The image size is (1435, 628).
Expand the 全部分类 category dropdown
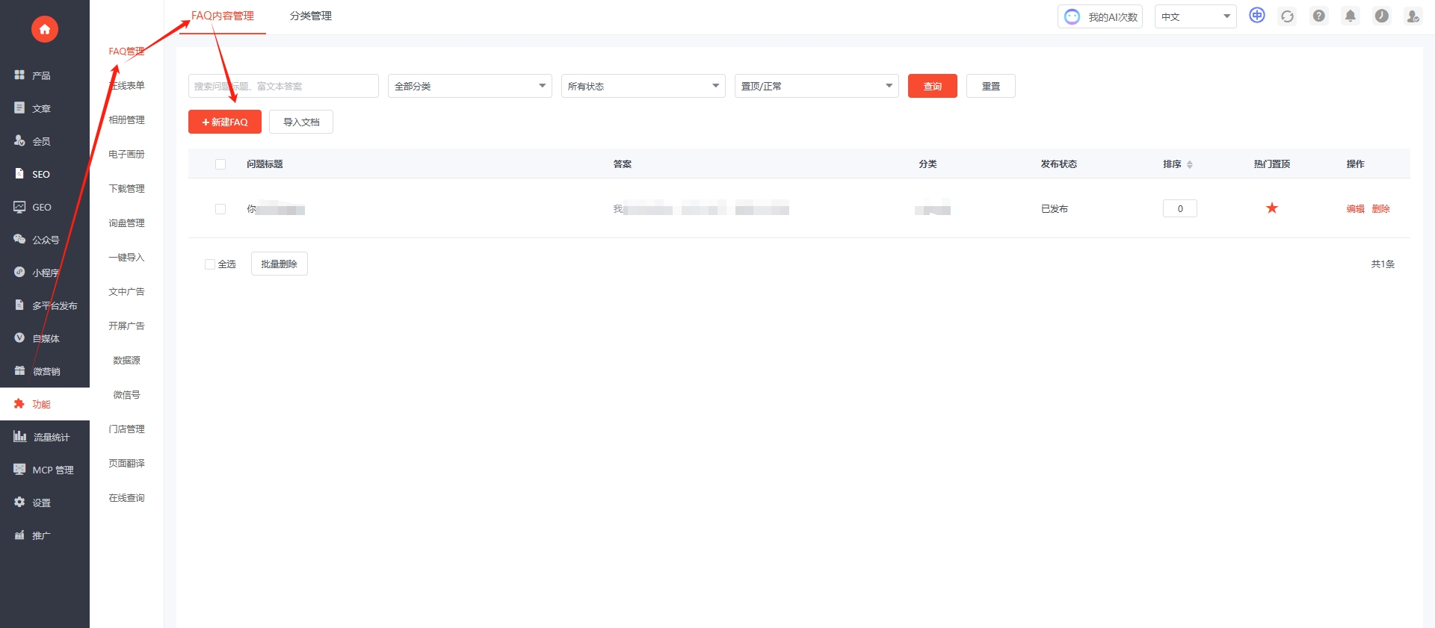[470, 86]
